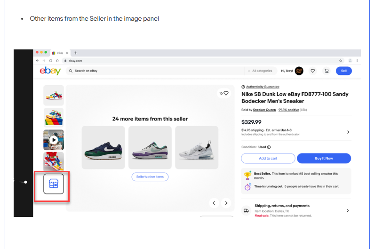Click the browser reload icon

(x=57, y=61)
